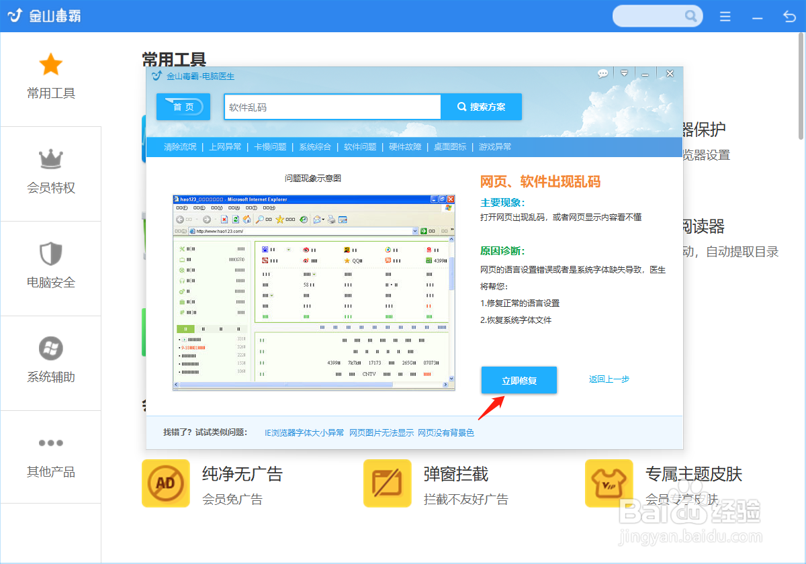Image resolution: width=806 pixels, height=564 pixels.
Task: Click the back arrow in main title bar
Action: pos(790,16)
